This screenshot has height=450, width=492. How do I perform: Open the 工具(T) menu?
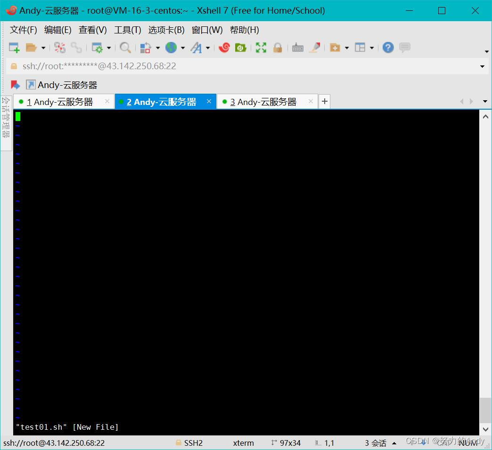tap(127, 30)
